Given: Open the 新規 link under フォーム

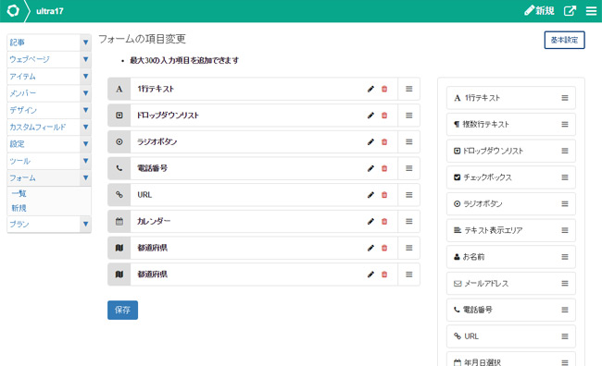Looking at the screenshot, I should click(19, 208).
